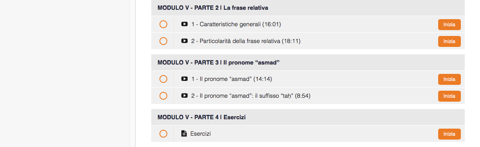Viewport: 480px width, 147px height.
Task: Click video icon for suffisso "taḥ" lesson
Action: pyautogui.click(x=184, y=96)
